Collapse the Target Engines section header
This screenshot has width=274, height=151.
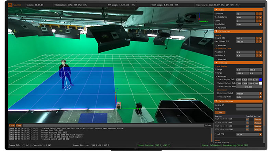click(238, 101)
